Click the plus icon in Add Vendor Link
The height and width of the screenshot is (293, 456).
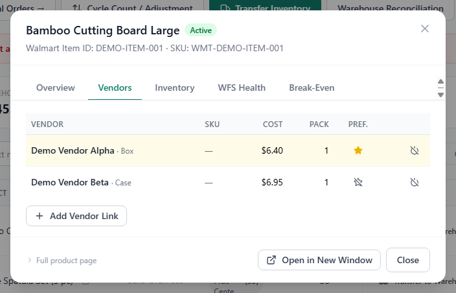pos(40,216)
